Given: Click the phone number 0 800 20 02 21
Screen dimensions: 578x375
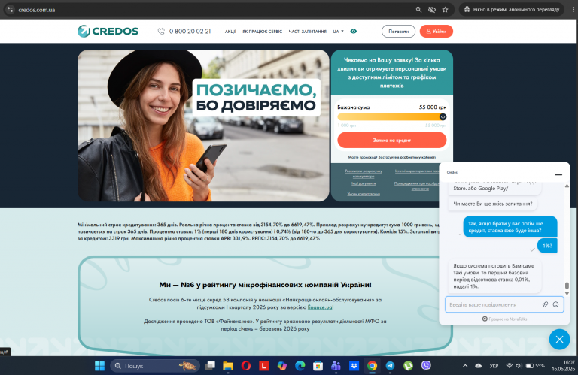Looking at the screenshot, I should (190, 32).
